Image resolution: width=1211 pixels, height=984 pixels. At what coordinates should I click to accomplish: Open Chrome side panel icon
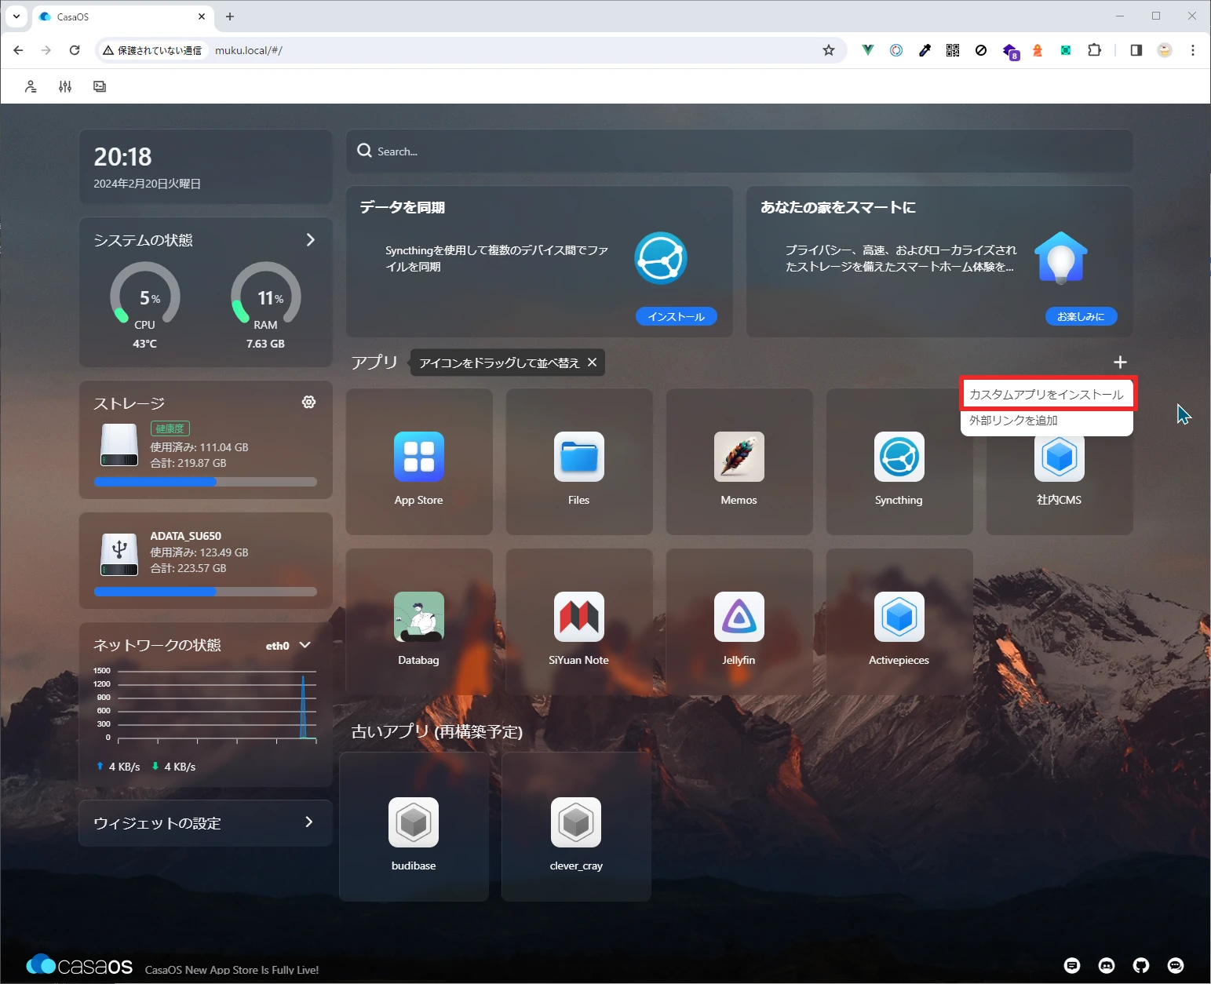(1136, 50)
